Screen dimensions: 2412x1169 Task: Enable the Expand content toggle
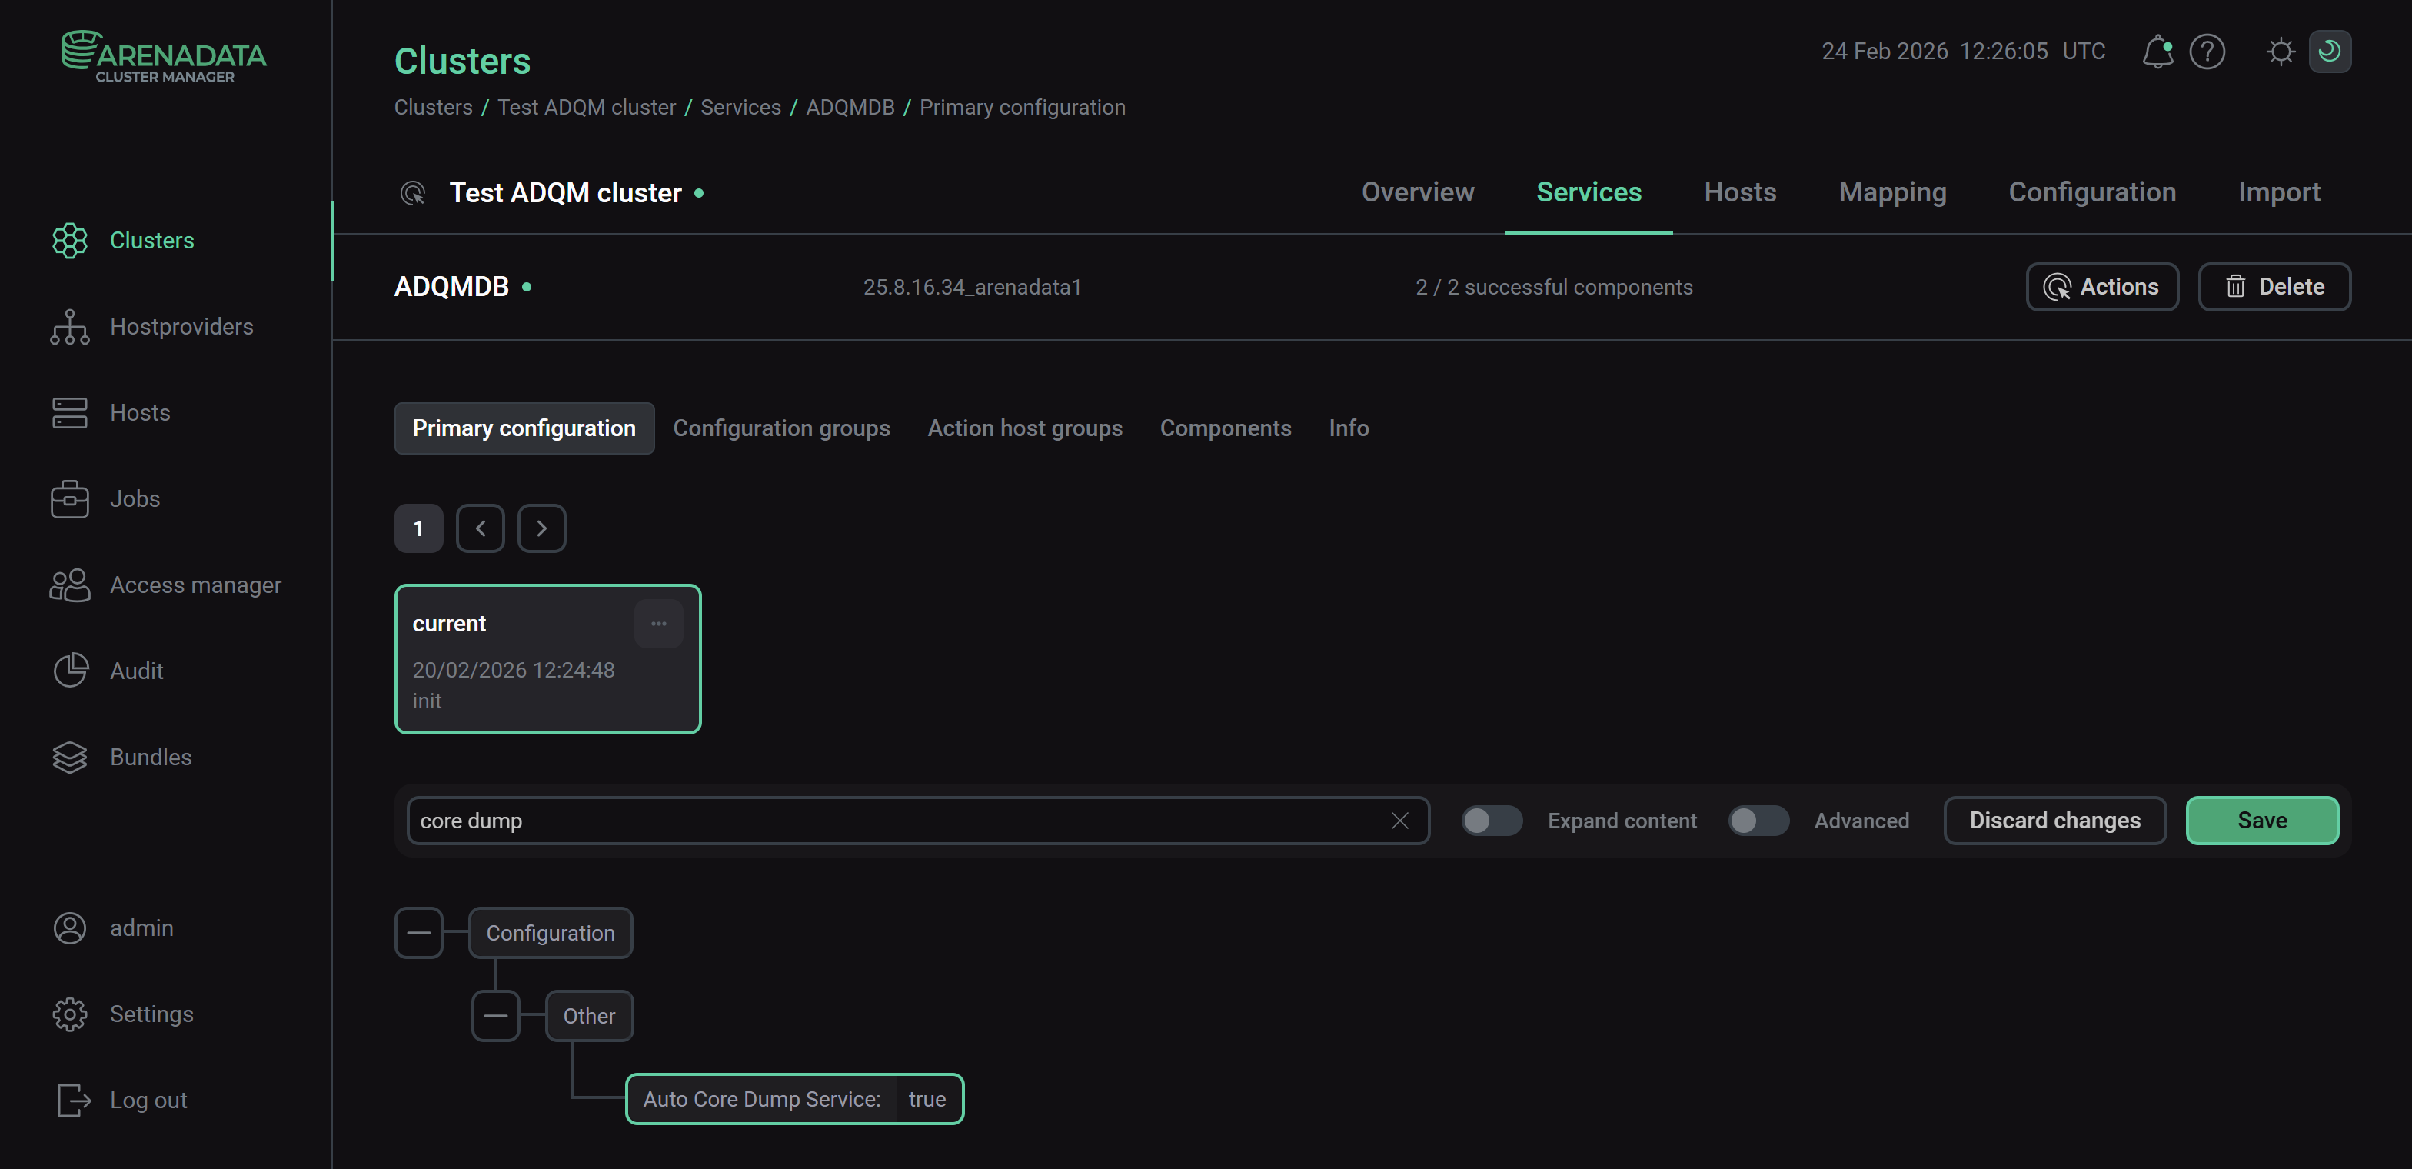click(1492, 821)
